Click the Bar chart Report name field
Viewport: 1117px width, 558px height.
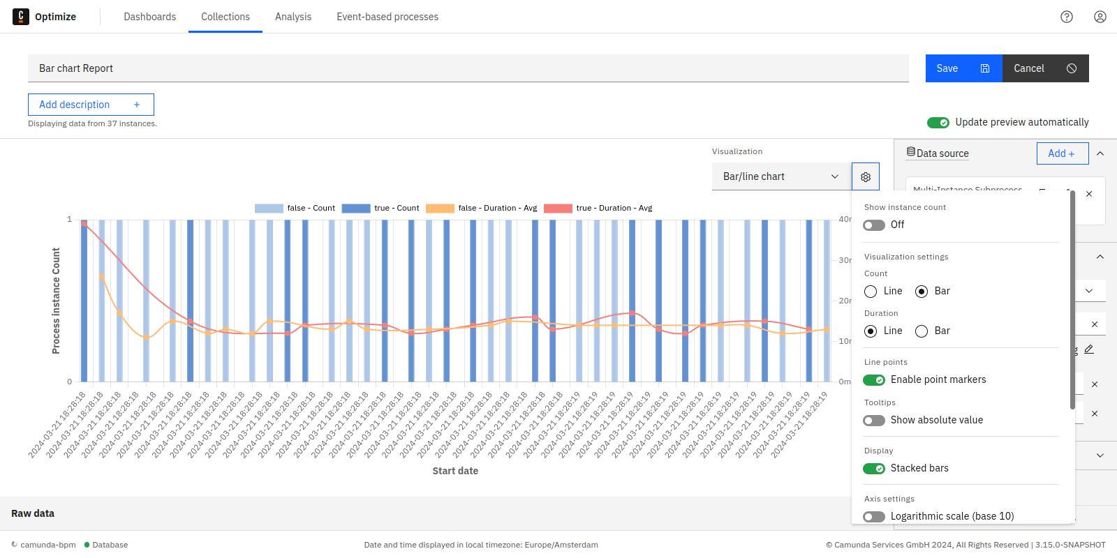tap(468, 68)
